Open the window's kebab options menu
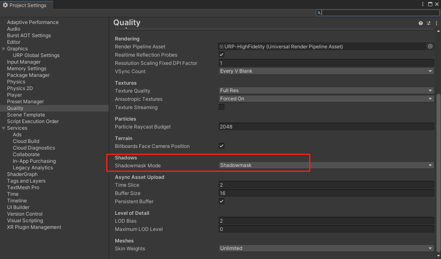The width and height of the screenshot is (441, 259). click(422, 4)
